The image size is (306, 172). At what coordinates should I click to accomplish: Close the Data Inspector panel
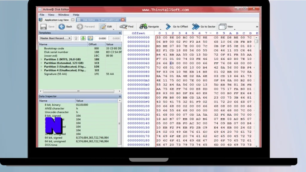(120, 96)
